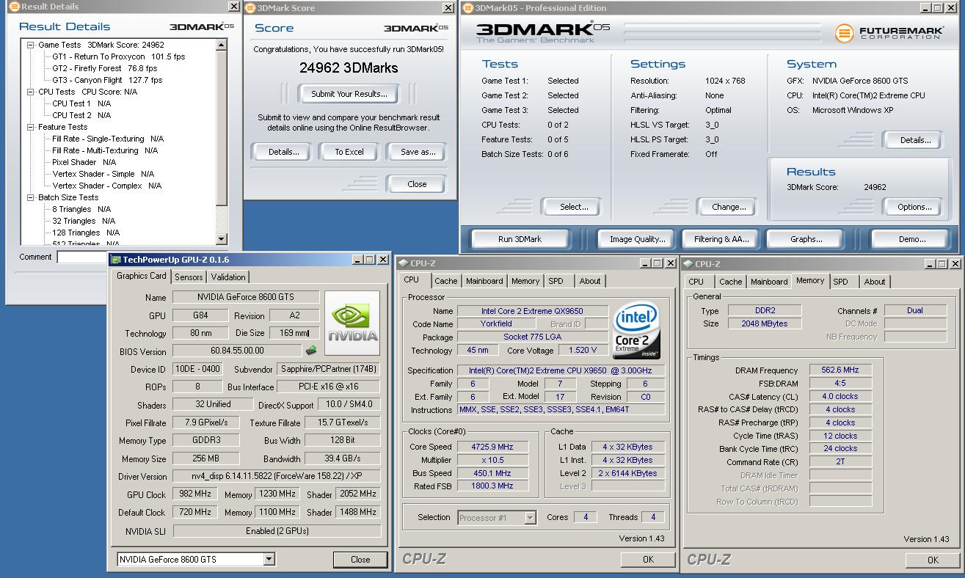The height and width of the screenshot is (578, 965).
Task: Click the results Options button
Action: click(x=914, y=207)
